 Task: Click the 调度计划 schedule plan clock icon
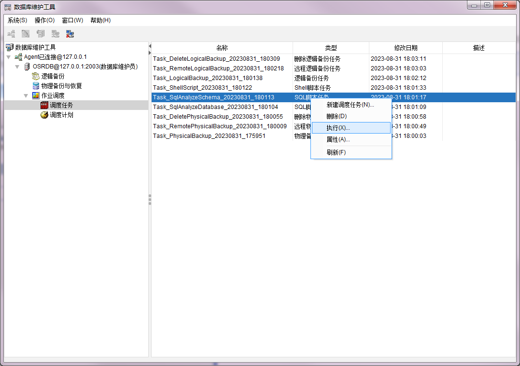tap(44, 115)
